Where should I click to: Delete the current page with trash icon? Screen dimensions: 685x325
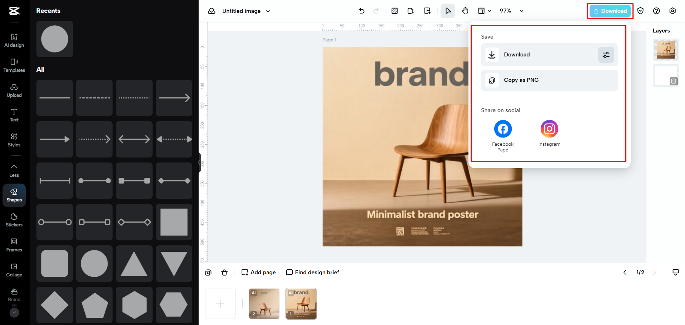tap(224, 272)
